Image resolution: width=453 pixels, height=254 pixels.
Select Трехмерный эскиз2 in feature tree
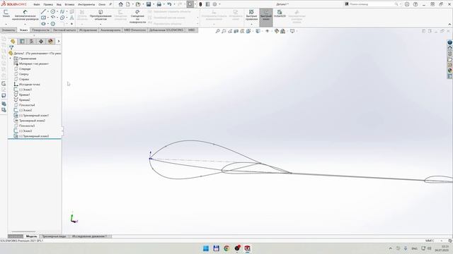coord(32,121)
